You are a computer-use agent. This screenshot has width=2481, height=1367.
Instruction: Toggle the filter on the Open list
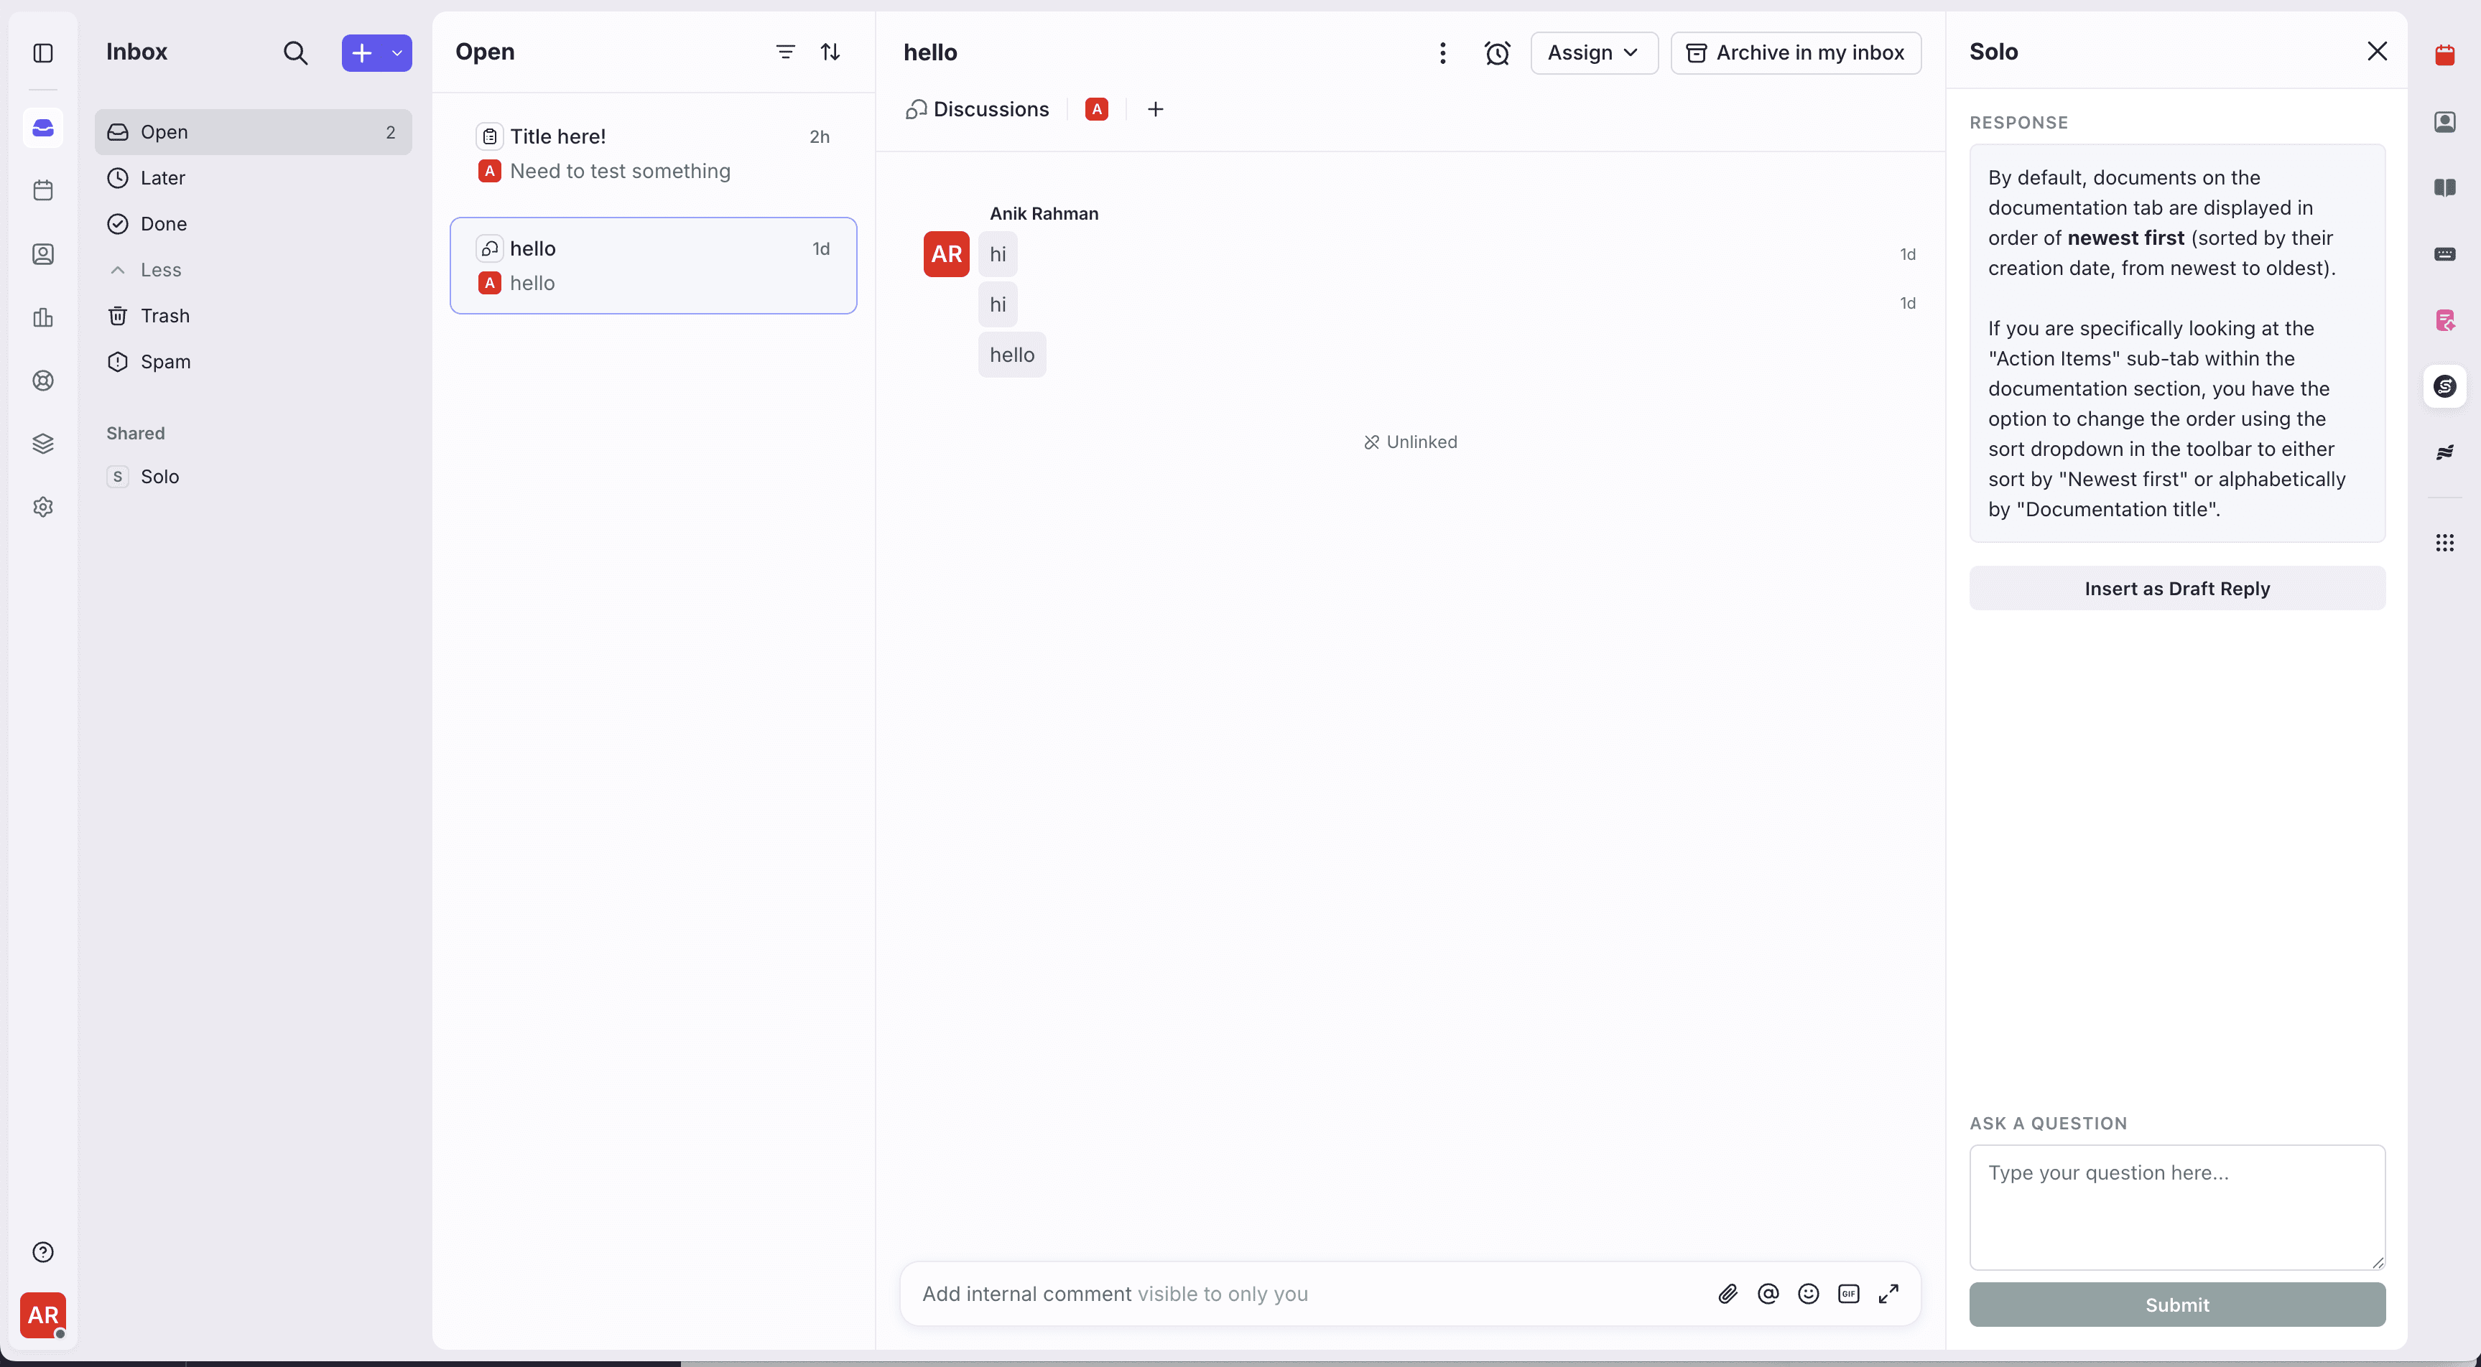pyautogui.click(x=786, y=52)
